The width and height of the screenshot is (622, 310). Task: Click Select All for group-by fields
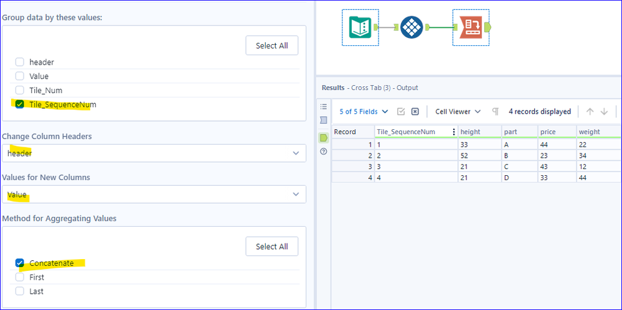[271, 45]
